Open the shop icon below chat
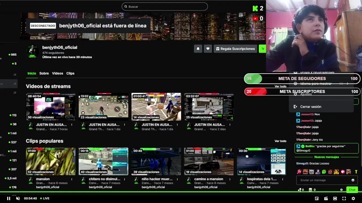Viewport: 362px width, 203px height. pos(310,190)
